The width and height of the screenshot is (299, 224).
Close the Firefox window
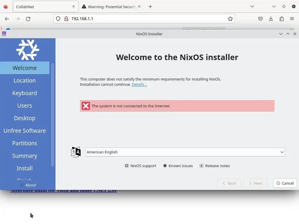coord(294,6)
